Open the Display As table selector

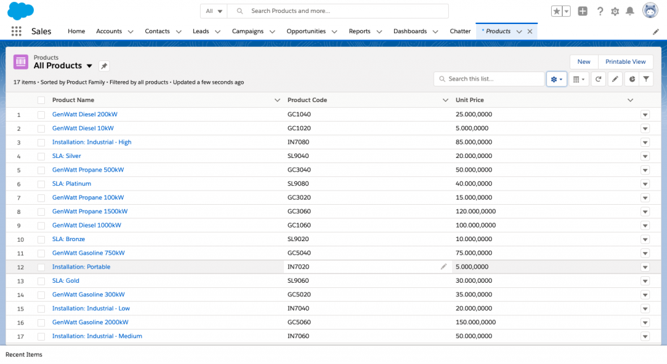pyautogui.click(x=578, y=79)
